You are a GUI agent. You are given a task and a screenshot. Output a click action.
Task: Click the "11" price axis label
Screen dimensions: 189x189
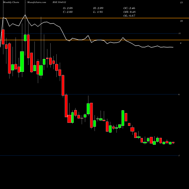coord(180,33)
